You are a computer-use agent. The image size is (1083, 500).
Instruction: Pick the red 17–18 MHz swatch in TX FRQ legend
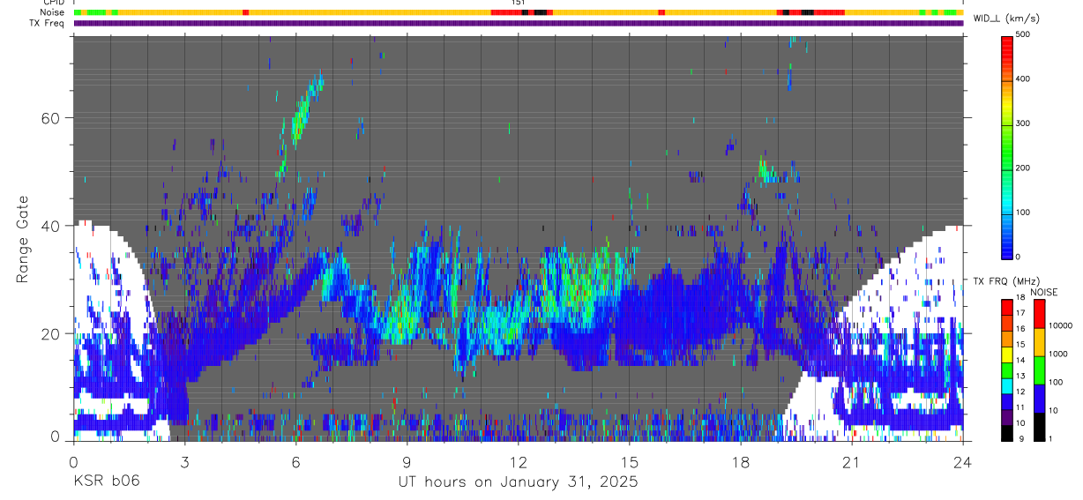point(1007,307)
